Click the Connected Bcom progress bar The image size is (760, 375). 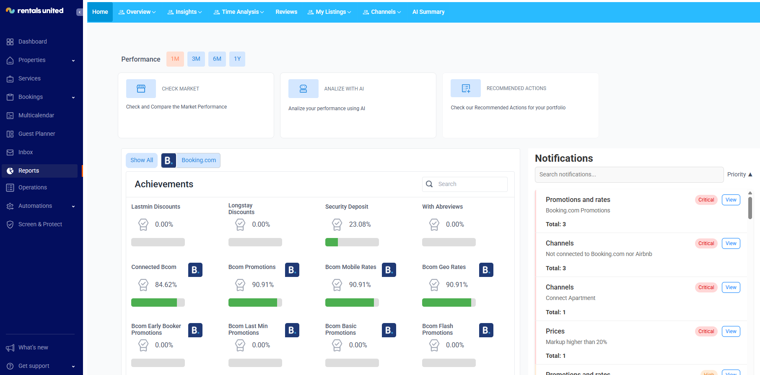click(x=158, y=303)
